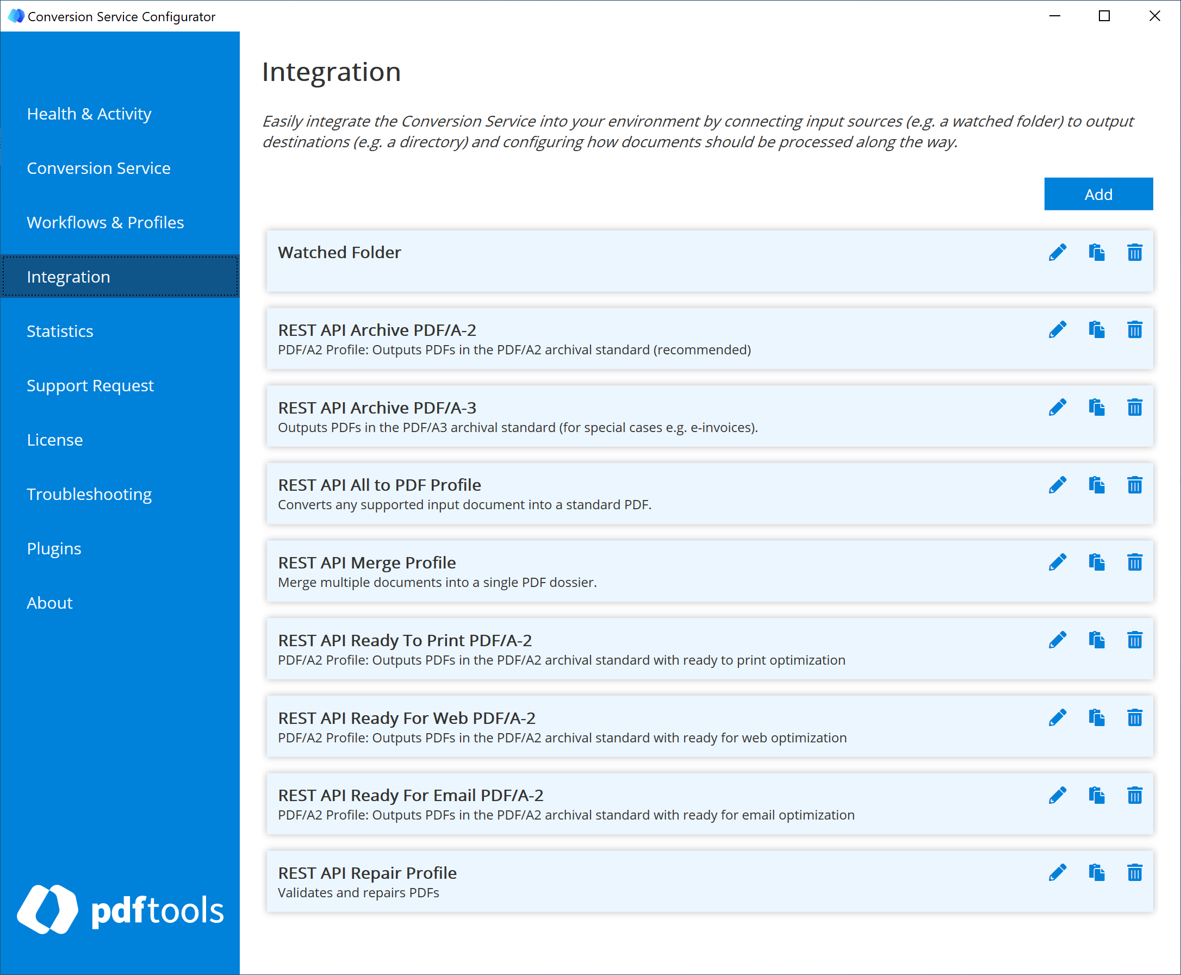Click 'Merge multiple documents' description text
1181x975 pixels.
click(437, 583)
